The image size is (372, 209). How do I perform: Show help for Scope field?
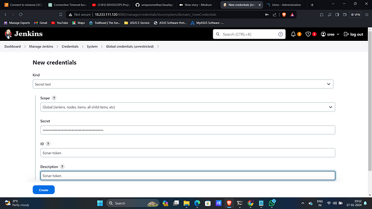[x=54, y=98]
